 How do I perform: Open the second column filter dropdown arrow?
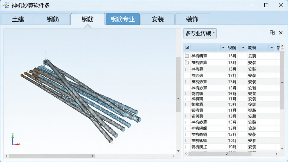pyautogui.click(x=243, y=48)
